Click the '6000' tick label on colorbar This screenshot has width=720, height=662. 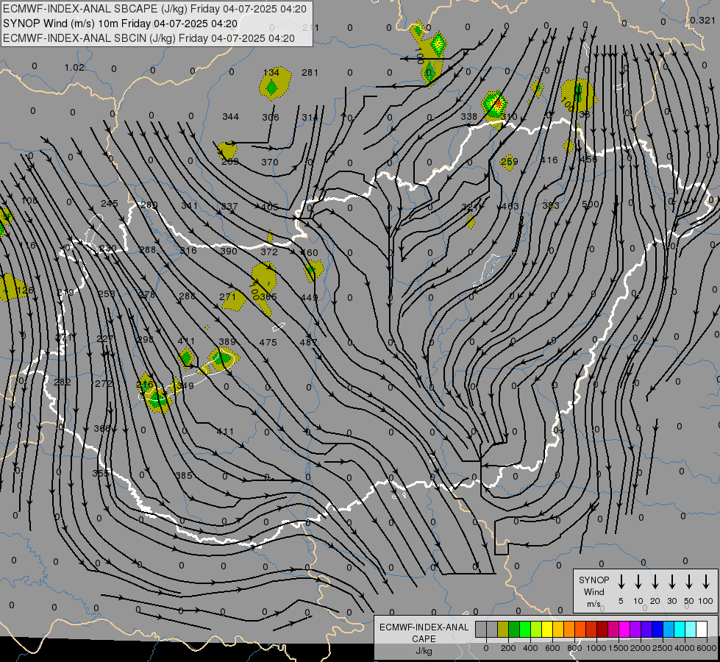(707, 648)
